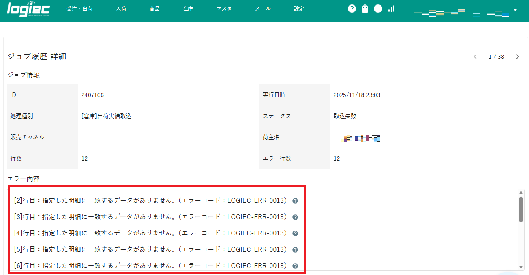Viewport: 529px width, 275px height.
Task: Open the 設定 menu
Action: pos(299,9)
